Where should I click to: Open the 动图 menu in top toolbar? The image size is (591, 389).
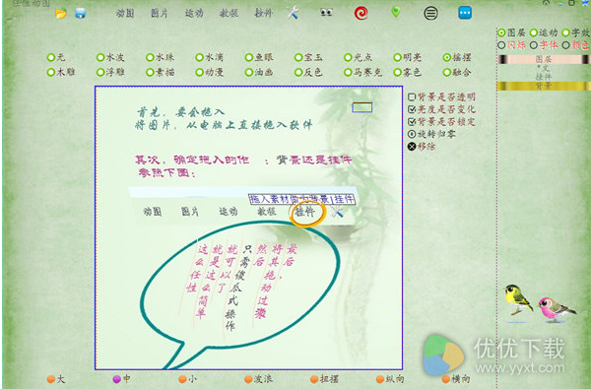[125, 13]
